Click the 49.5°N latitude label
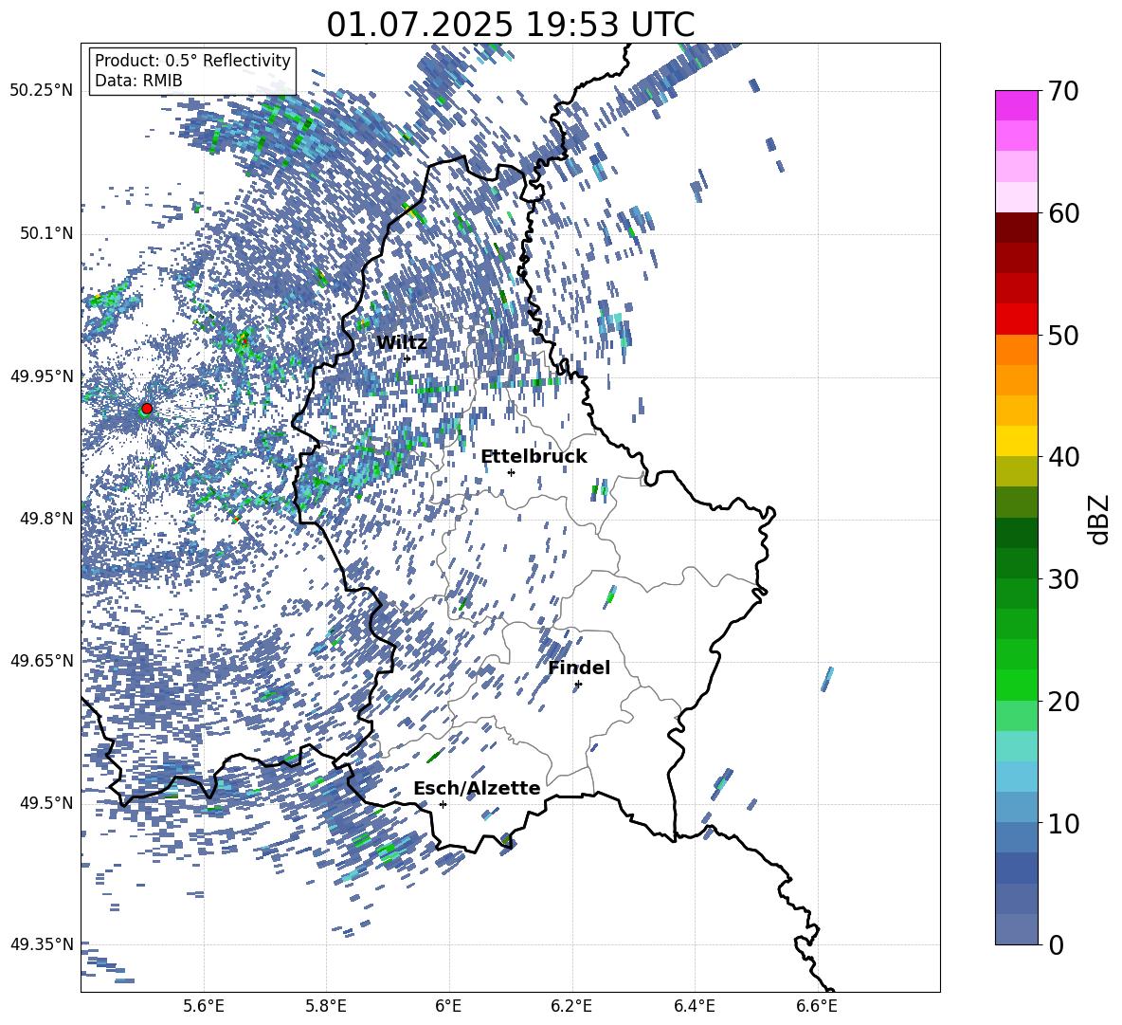1122x1025 pixels. 46,802
